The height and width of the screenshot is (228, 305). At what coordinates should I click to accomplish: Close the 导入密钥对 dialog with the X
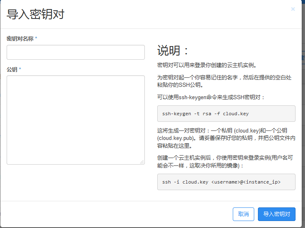[x=293, y=9]
